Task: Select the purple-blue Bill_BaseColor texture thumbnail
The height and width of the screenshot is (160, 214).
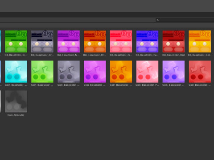Action: point(147,41)
